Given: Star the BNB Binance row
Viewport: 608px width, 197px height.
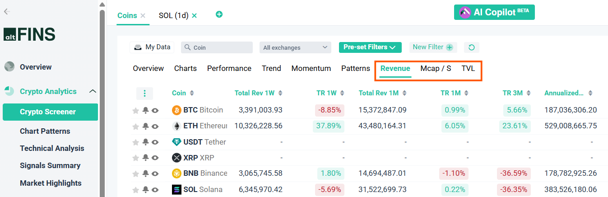Looking at the screenshot, I should click(x=135, y=174).
